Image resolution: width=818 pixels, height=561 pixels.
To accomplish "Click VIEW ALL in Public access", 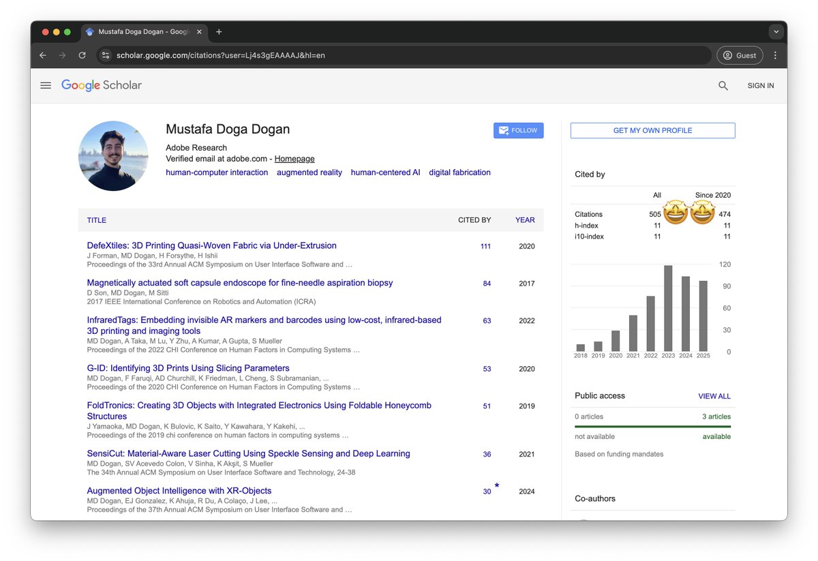I will pos(714,396).
